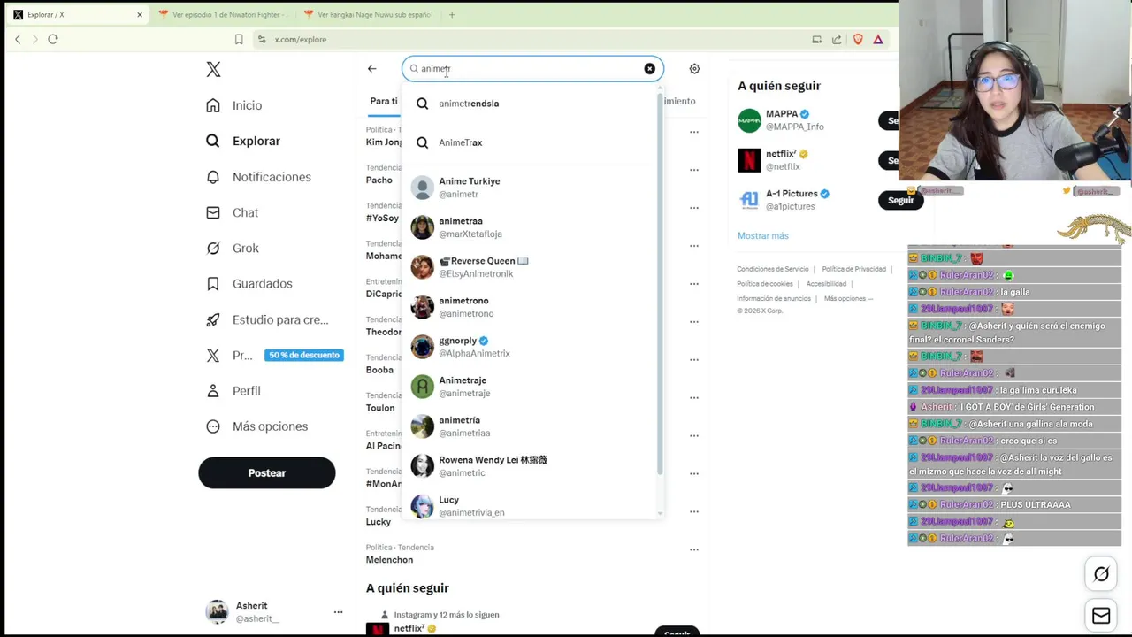Open Más opciones menu
The width and height of the screenshot is (1132, 637).
[x=256, y=426]
